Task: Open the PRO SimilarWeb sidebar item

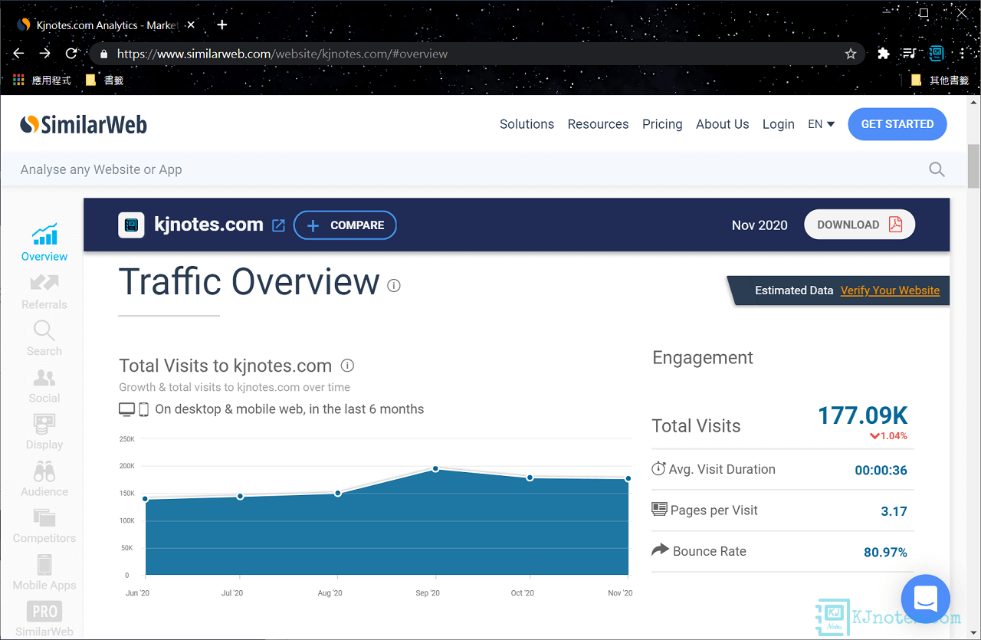Action: click(44, 619)
